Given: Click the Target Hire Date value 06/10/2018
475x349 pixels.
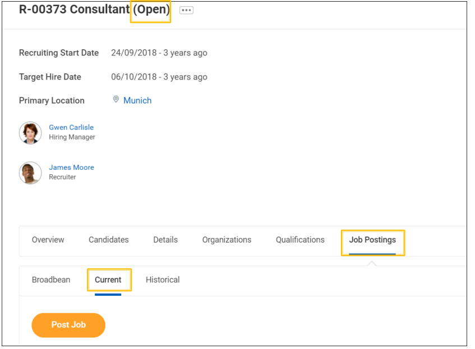Looking at the screenshot, I should pos(134,77).
